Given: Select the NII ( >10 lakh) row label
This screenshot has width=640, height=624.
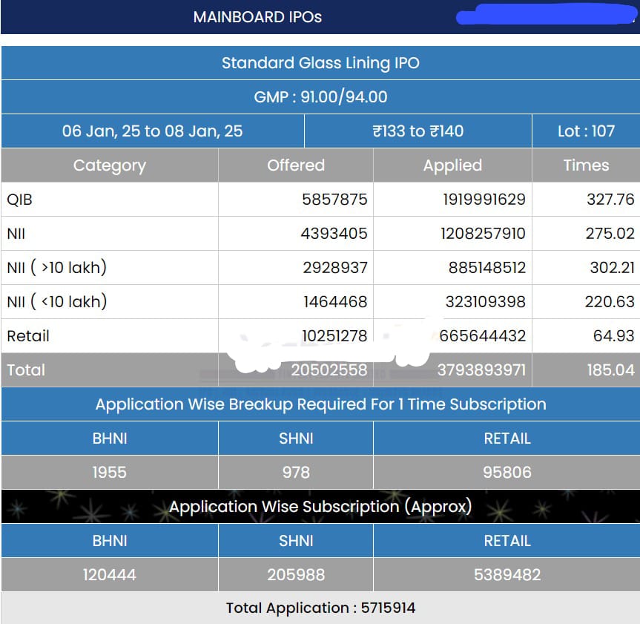Looking at the screenshot, I should tap(57, 268).
